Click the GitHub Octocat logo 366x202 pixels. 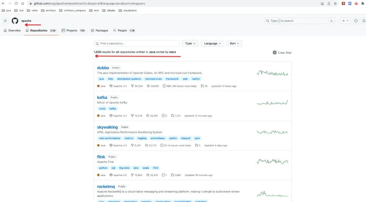15,21
